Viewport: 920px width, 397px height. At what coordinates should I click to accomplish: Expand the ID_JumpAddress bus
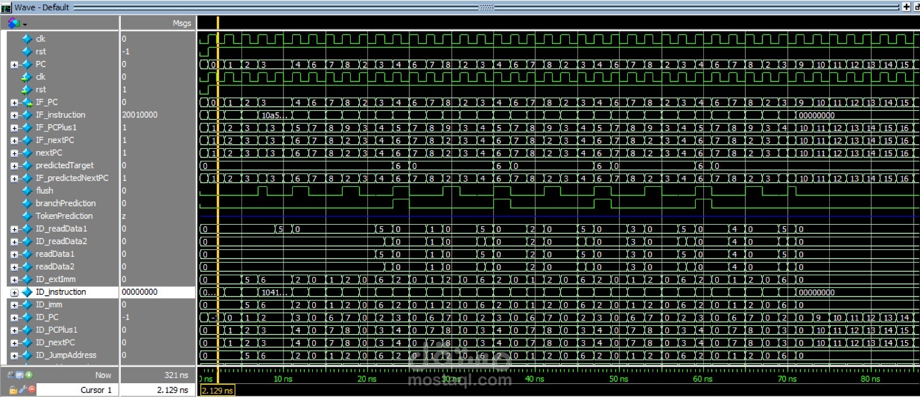click(x=14, y=356)
